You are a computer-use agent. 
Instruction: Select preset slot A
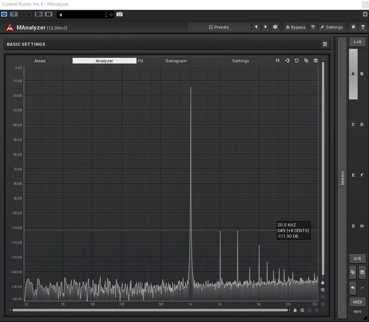coord(353,74)
